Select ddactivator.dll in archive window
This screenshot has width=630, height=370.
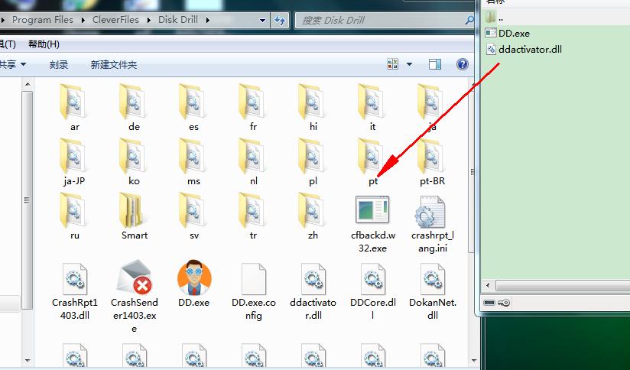[524, 50]
